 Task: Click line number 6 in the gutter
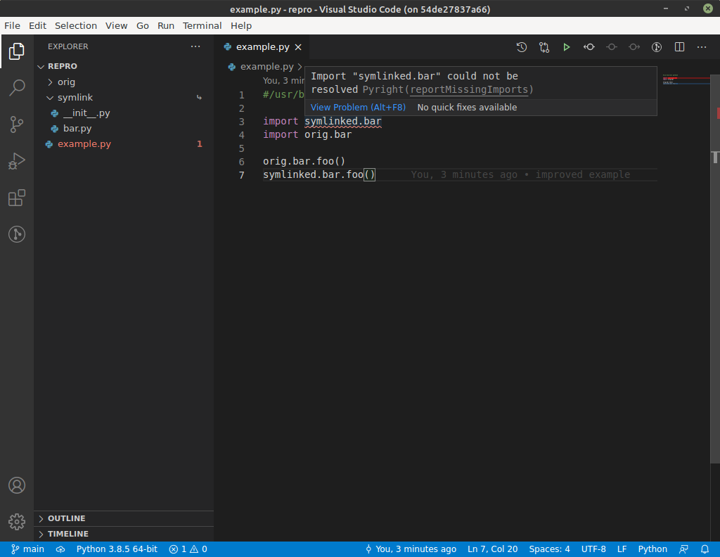(x=242, y=162)
